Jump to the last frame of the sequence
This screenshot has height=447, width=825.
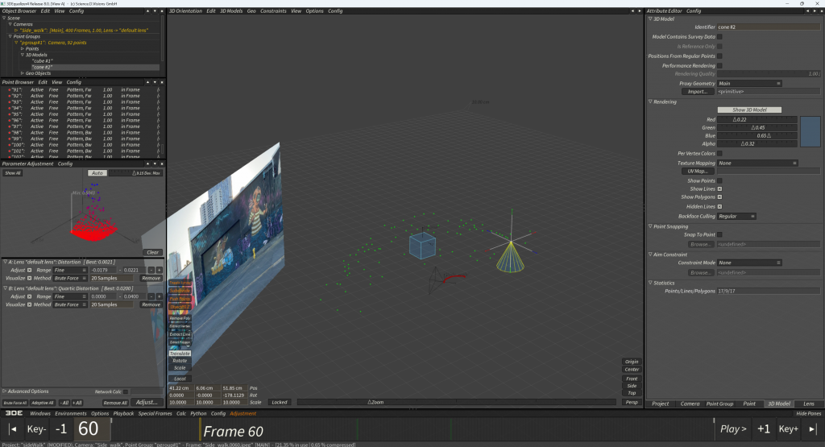coord(812,429)
